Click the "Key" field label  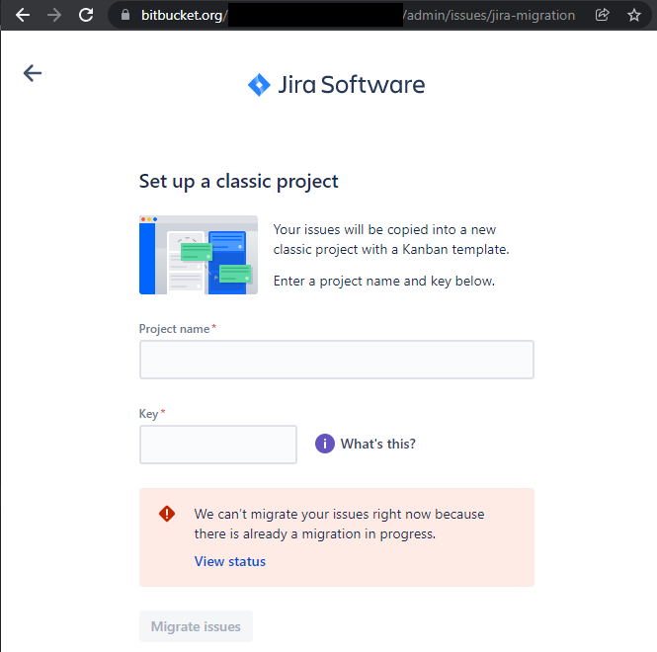click(149, 414)
